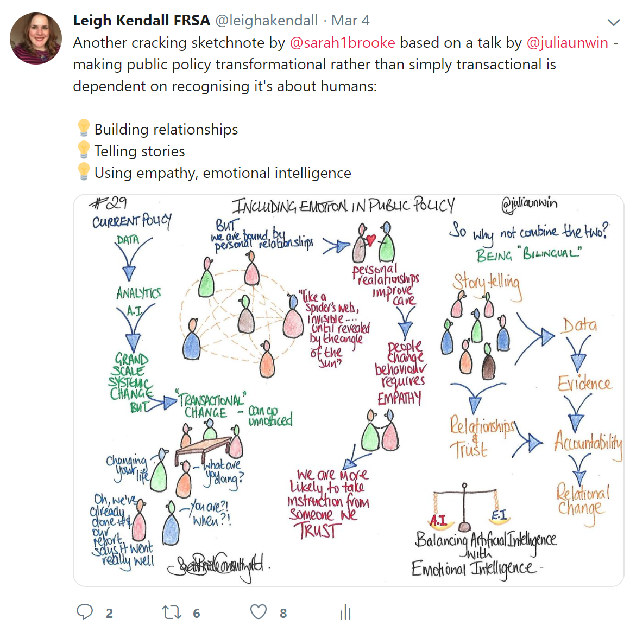The height and width of the screenshot is (626, 630).
Task: Click the reply speech bubble icon
Action: tap(85, 612)
